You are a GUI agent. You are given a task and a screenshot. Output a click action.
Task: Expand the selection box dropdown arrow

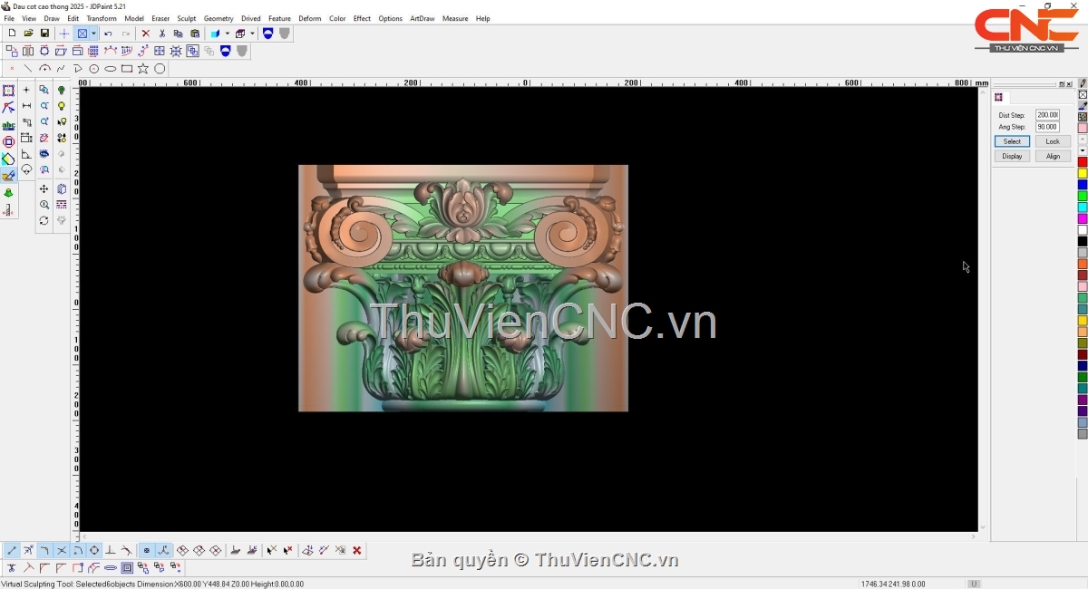click(93, 34)
